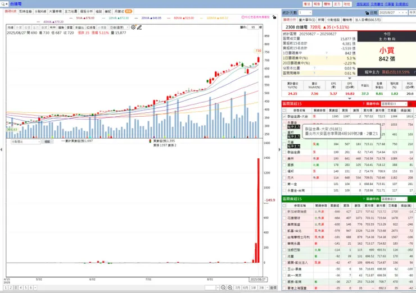The width and height of the screenshot is (416, 293).
Task: Select the pencil drawing tool
Action: [139, 28]
